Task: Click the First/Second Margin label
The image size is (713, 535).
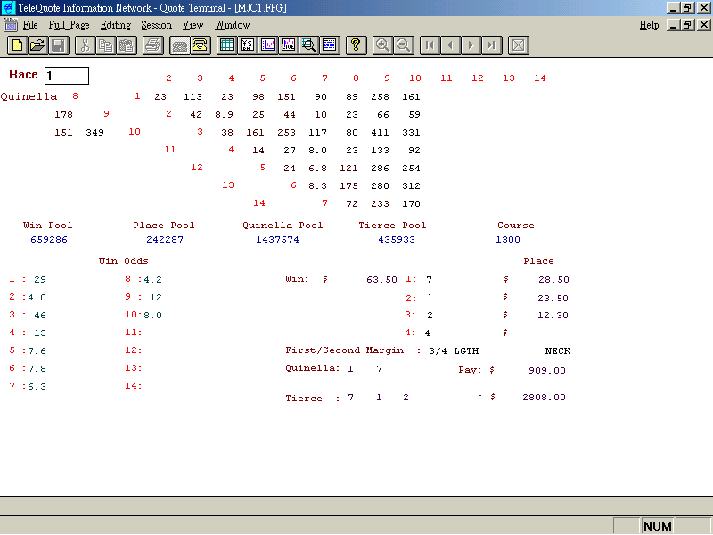Action: click(345, 350)
